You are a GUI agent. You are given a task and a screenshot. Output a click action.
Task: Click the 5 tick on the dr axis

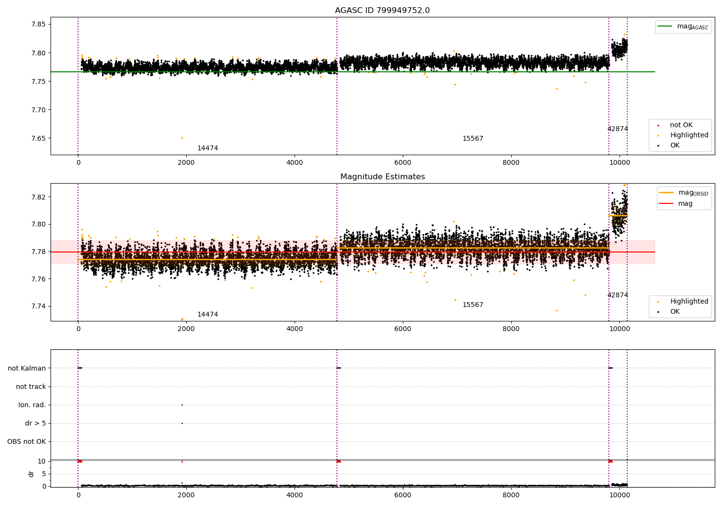pos(44,474)
